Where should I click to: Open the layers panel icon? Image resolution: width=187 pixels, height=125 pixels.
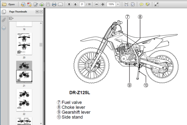click(x=4, y=28)
